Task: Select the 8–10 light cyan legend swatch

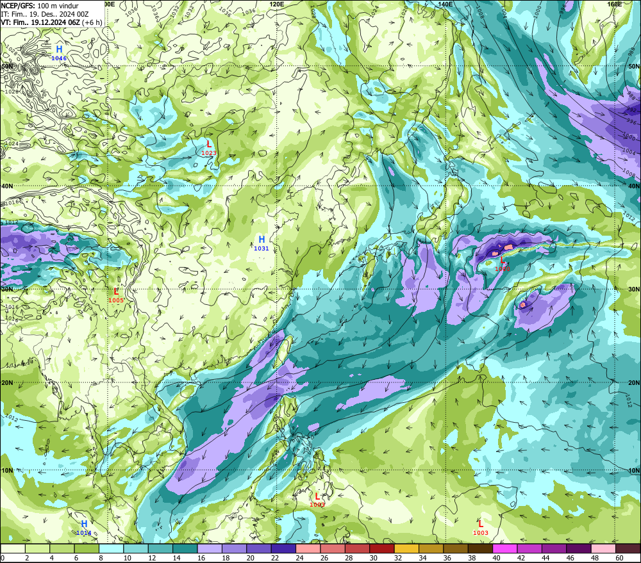Action: tap(111, 548)
